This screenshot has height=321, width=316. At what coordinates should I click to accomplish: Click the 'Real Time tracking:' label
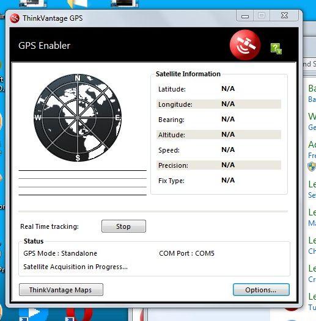[x=50, y=226]
